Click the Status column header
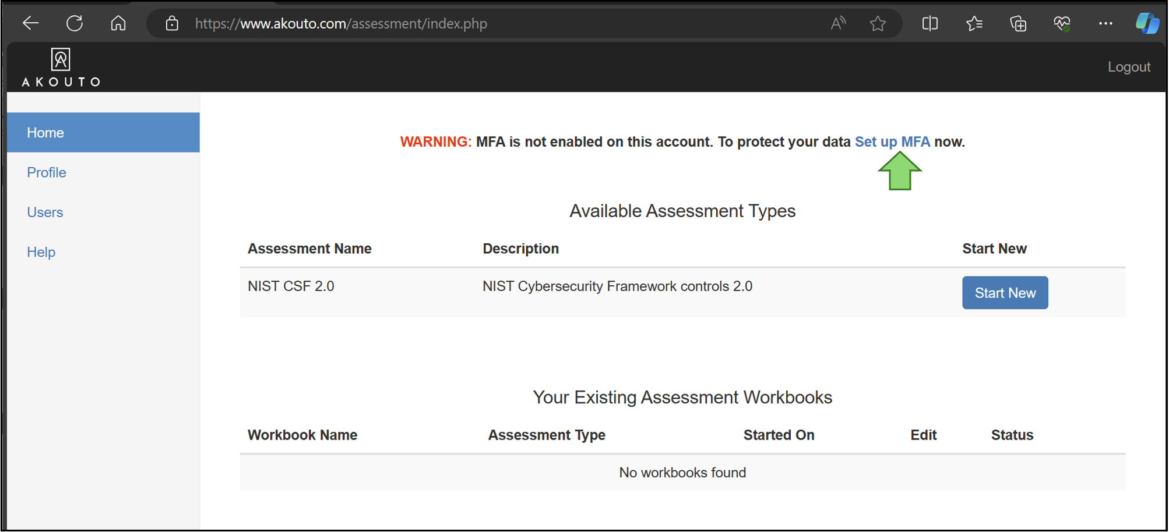This screenshot has width=1169, height=532. (x=1012, y=435)
